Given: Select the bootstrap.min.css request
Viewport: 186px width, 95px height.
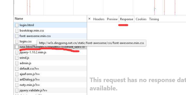Looking at the screenshot, I should [x=50, y=31].
